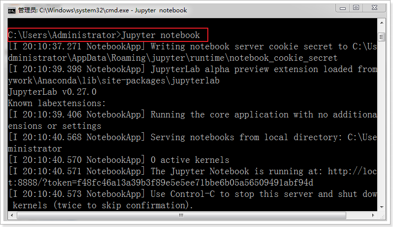
Task: Click the path ending 'notebook_cookie_secret'
Action: coord(173,58)
